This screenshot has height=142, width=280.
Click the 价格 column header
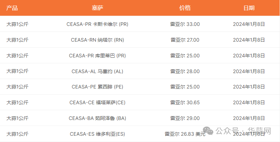[185, 8]
